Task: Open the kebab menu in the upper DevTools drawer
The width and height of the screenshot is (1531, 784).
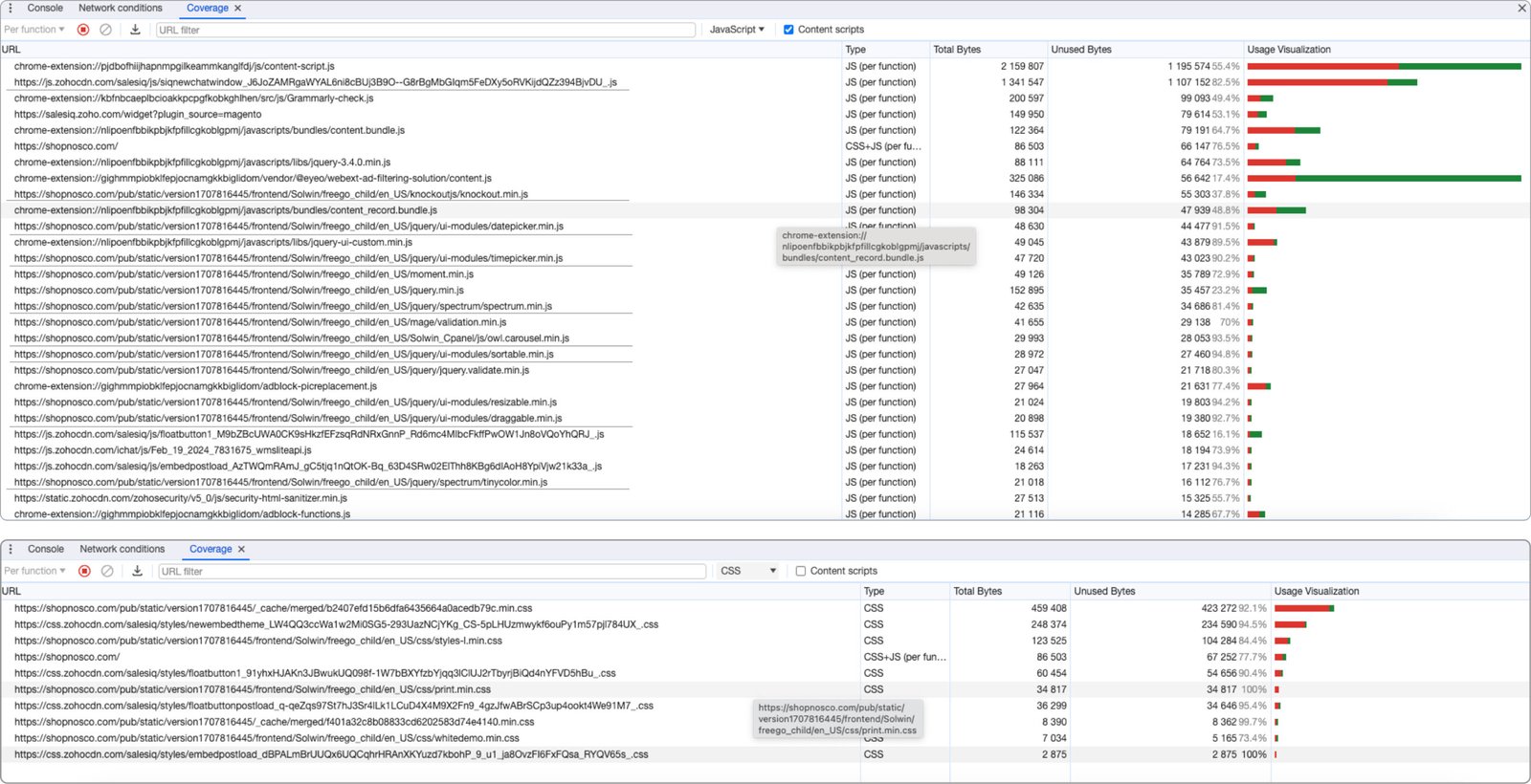Action: click(x=11, y=8)
